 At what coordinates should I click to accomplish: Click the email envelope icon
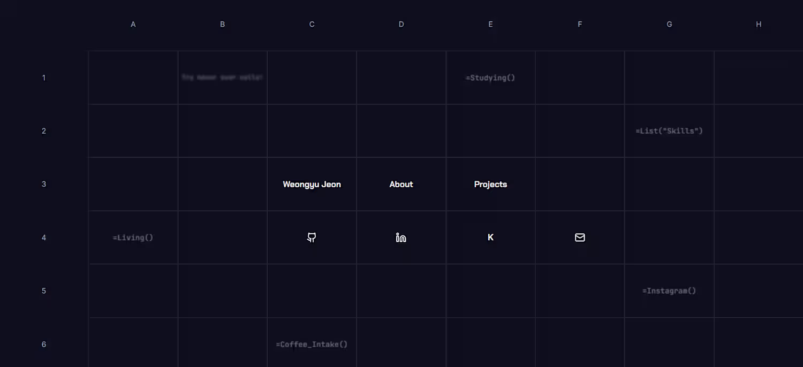point(580,238)
